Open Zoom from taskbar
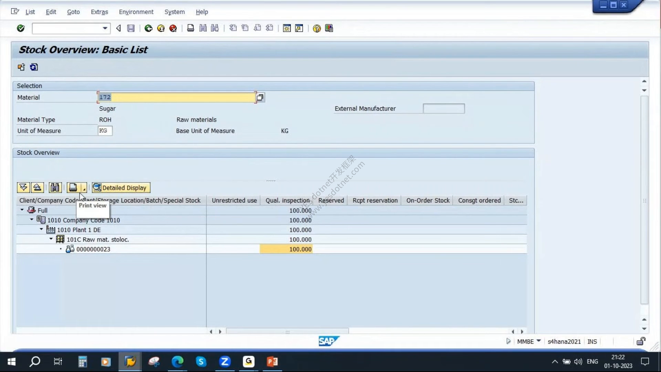The width and height of the screenshot is (661, 372). point(225,361)
